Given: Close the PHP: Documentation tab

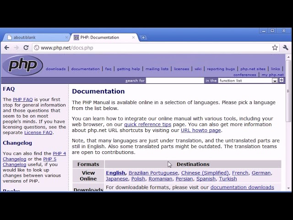Looking at the screenshot, I should (x=133, y=38).
